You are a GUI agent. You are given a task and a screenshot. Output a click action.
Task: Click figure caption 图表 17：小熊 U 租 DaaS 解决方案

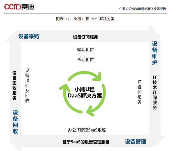click(x=85, y=19)
